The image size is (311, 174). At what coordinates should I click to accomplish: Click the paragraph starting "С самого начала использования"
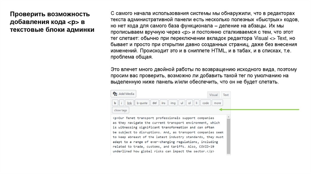click(205, 35)
